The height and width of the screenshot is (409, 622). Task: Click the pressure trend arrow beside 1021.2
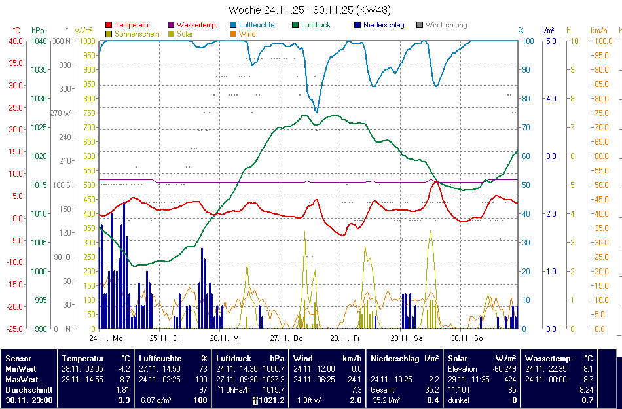point(255,400)
